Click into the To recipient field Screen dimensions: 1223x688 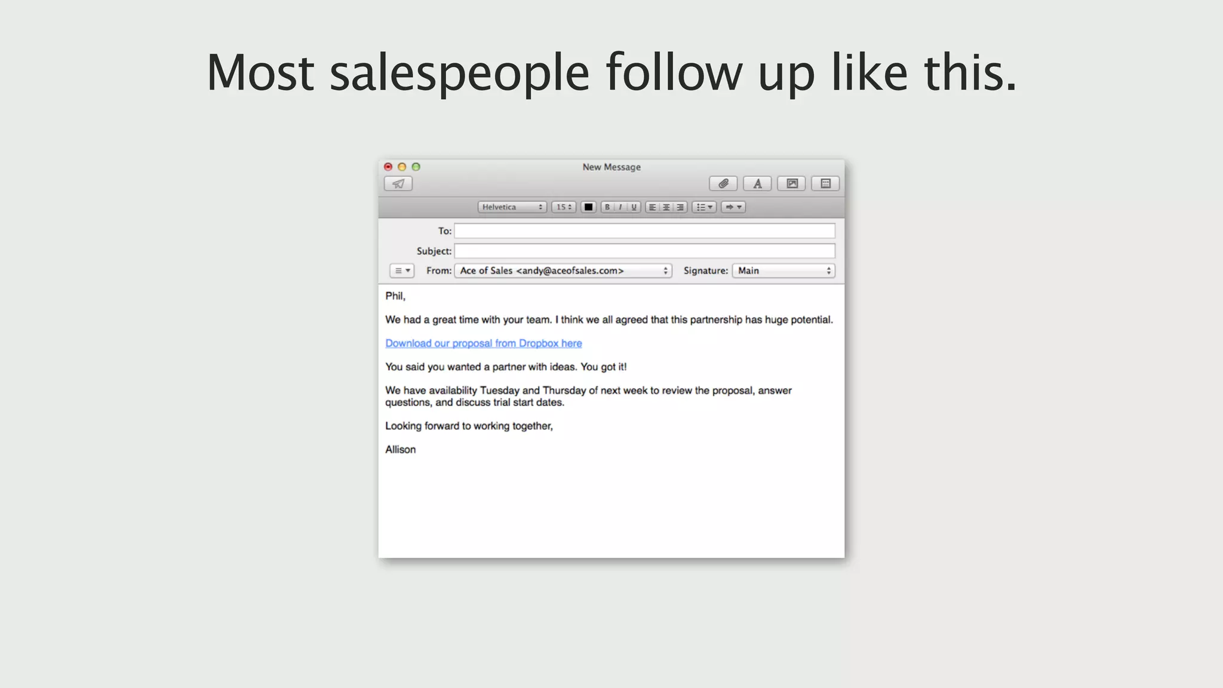[x=645, y=231]
